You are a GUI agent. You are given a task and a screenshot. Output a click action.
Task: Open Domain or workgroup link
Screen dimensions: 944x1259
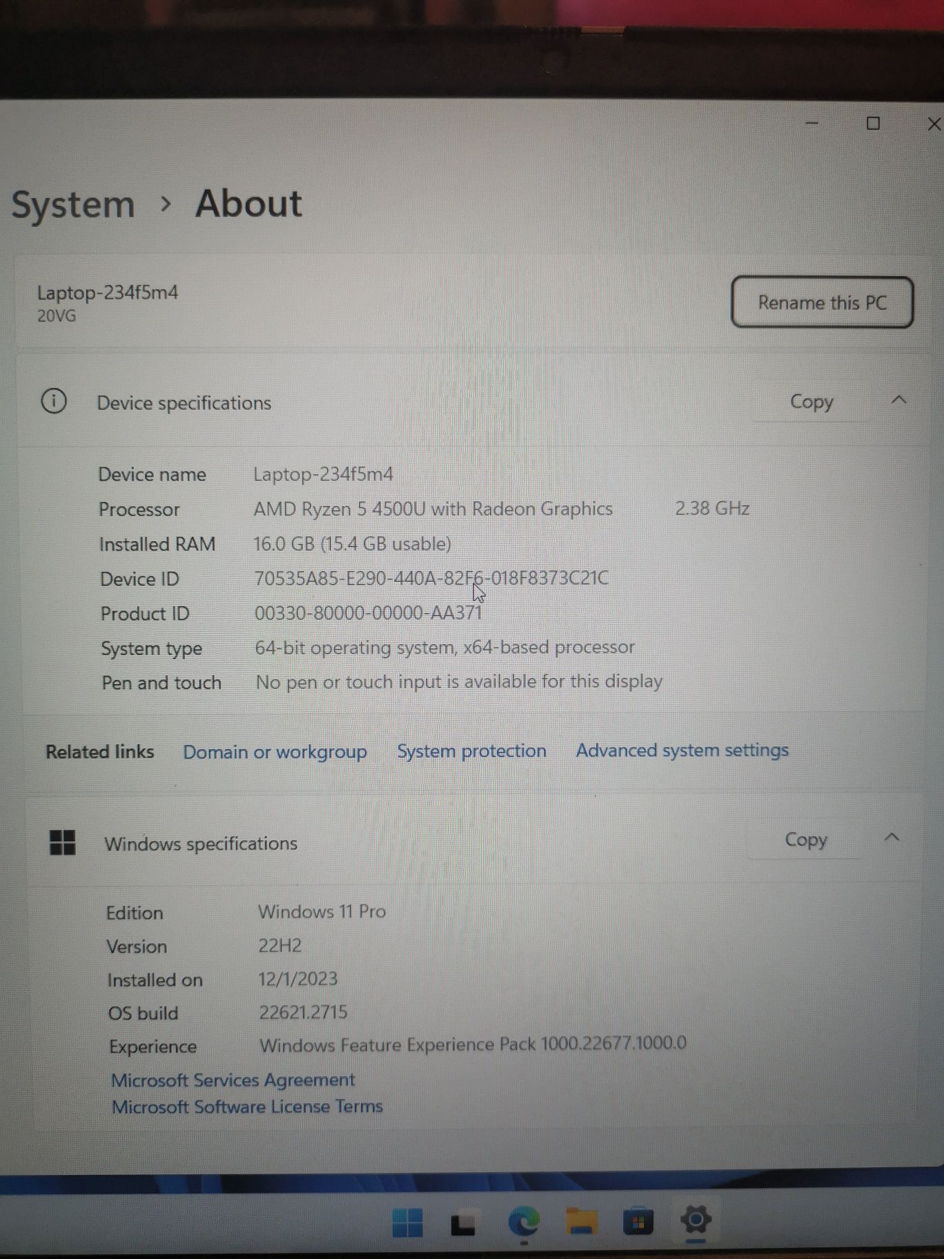[x=275, y=752]
